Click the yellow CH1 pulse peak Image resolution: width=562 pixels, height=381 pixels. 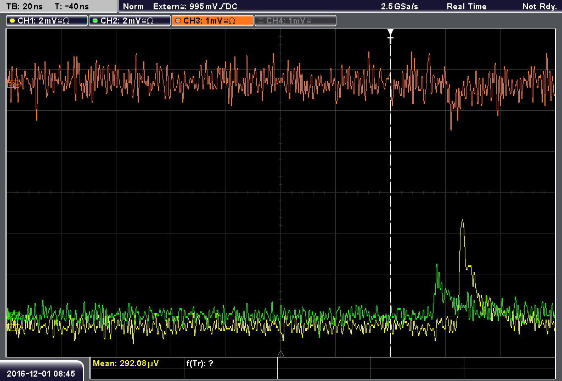click(462, 221)
